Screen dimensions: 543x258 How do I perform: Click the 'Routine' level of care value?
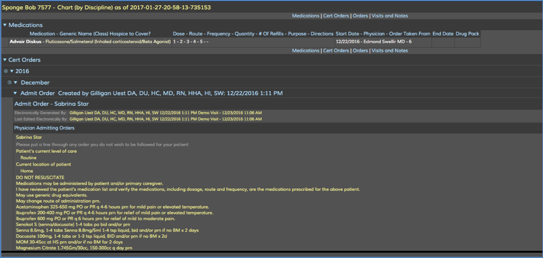point(28,158)
